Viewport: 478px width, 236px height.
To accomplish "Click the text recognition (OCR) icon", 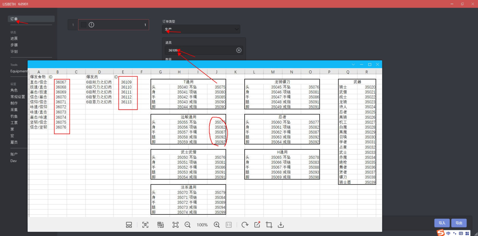I will (x=145, y=225).
